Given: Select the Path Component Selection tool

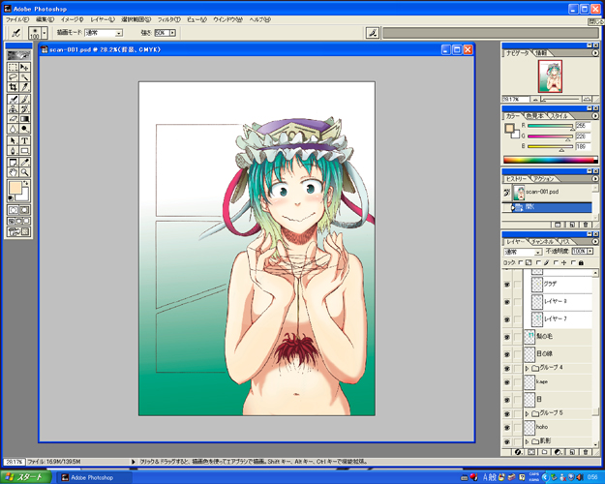Looking at the screenshot, I should point(14,141).
